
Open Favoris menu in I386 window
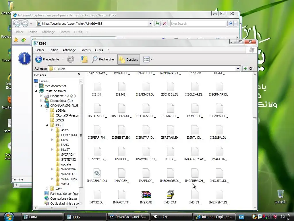(86, 50)
